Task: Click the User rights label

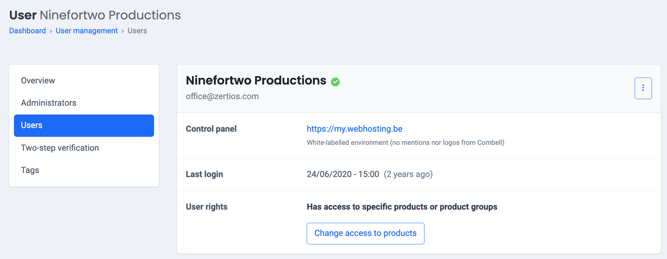Action: click(207, 207)
